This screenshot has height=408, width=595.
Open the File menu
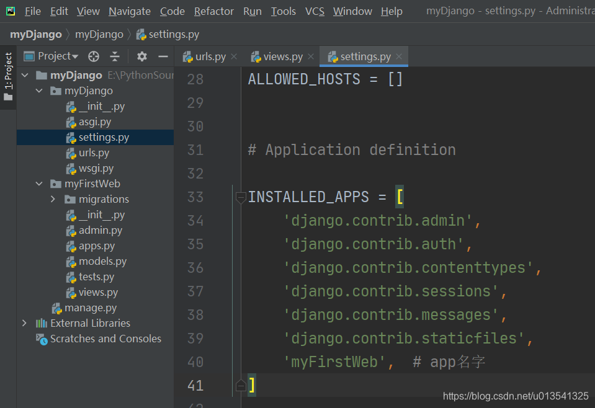tap(33, 11)
